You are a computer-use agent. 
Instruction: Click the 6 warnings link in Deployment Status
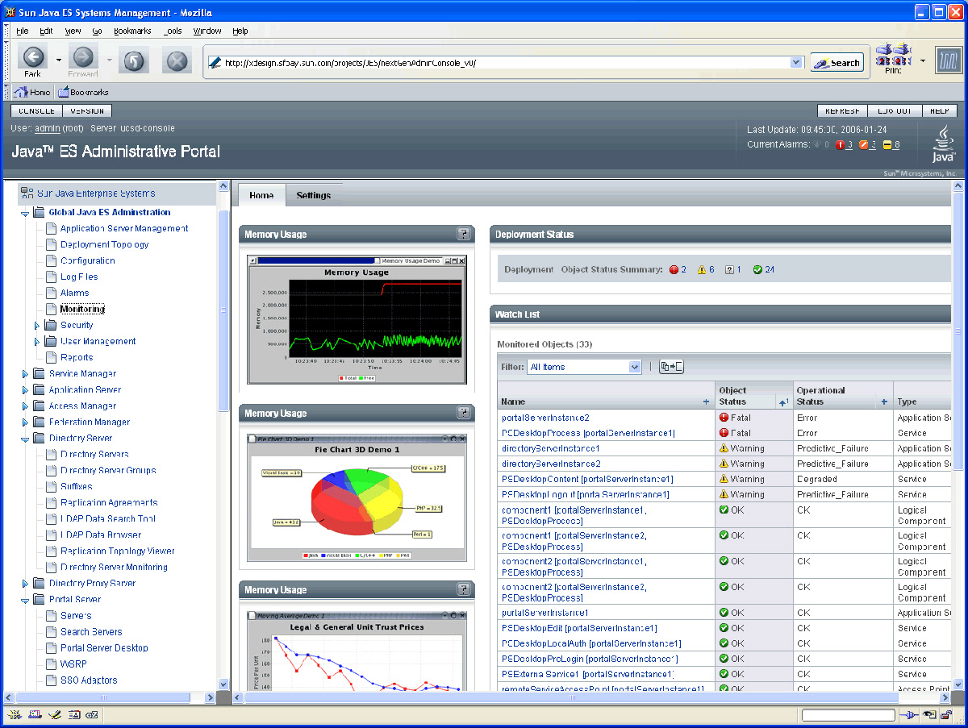tap(711, 269)
